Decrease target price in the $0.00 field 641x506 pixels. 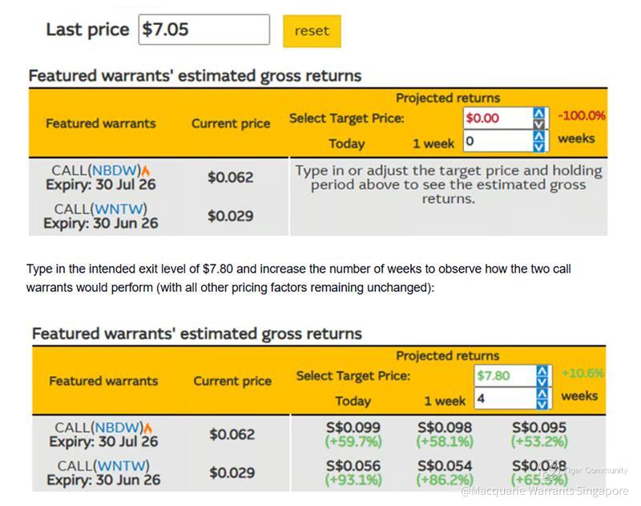540,124
